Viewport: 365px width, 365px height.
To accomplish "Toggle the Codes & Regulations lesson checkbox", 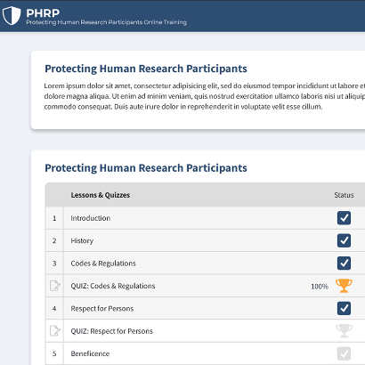I will click(x=344, y=263).
